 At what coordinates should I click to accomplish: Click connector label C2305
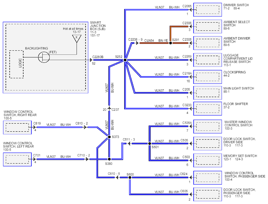187,39
